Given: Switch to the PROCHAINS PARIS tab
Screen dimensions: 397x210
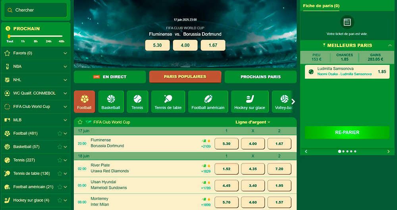Looking at the screenshot, I should coord(260,77).
